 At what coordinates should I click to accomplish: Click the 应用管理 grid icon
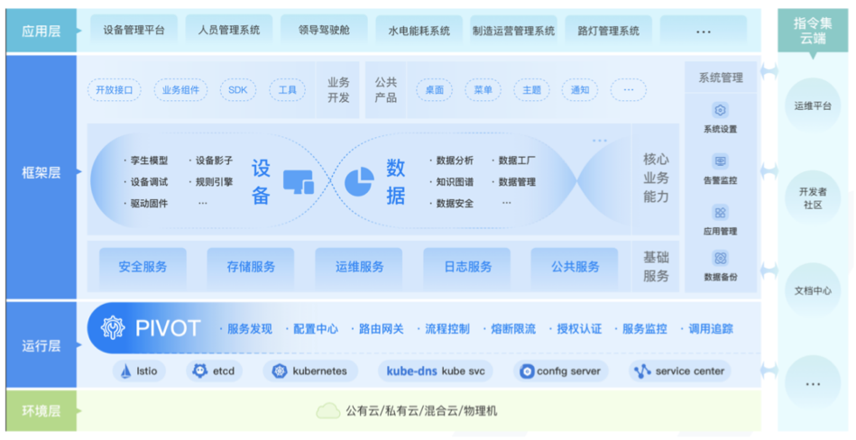720,213
